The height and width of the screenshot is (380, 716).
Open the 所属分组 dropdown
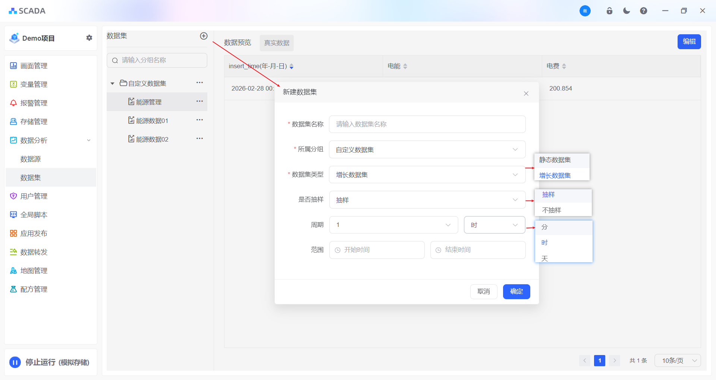click(427, 149)
